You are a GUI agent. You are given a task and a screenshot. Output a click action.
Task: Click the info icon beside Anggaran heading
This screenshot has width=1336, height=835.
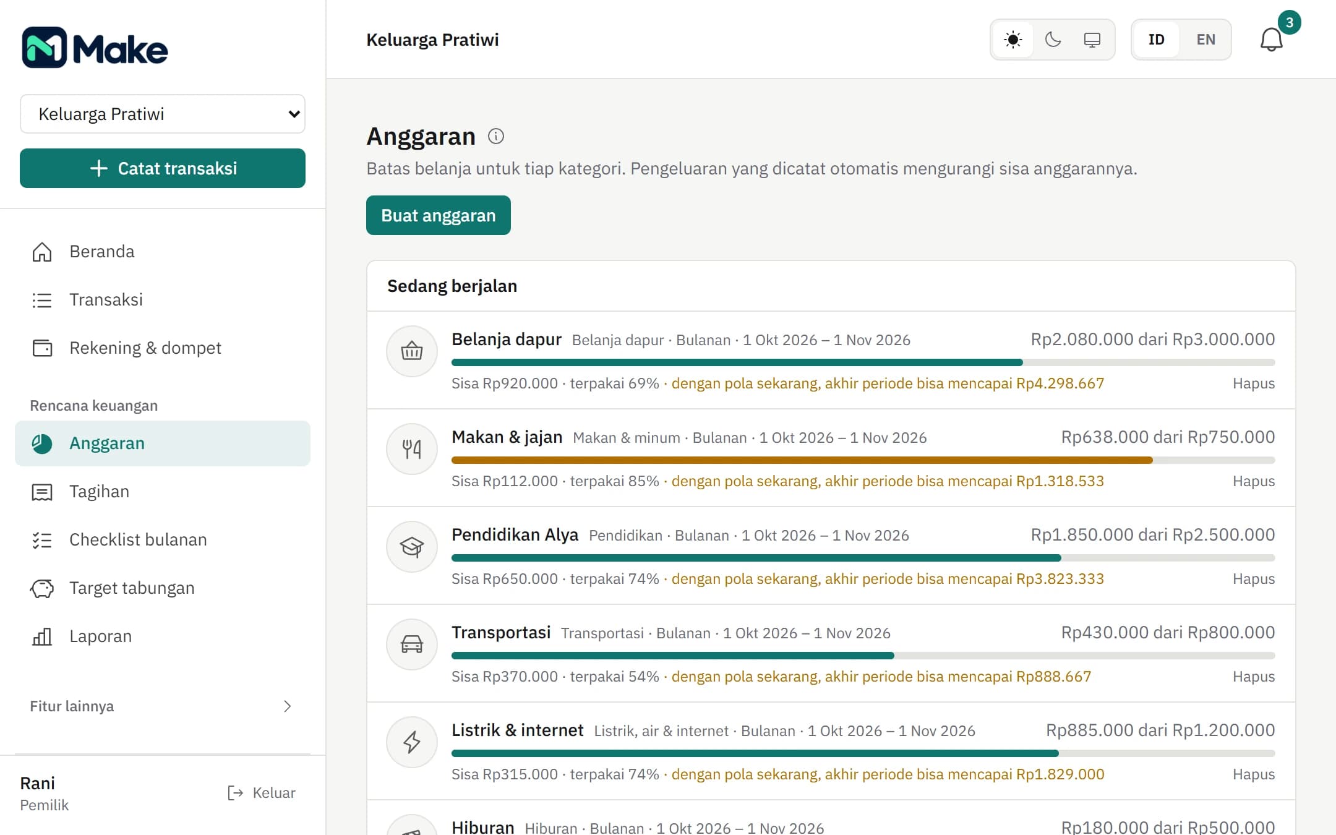(496, 136)
